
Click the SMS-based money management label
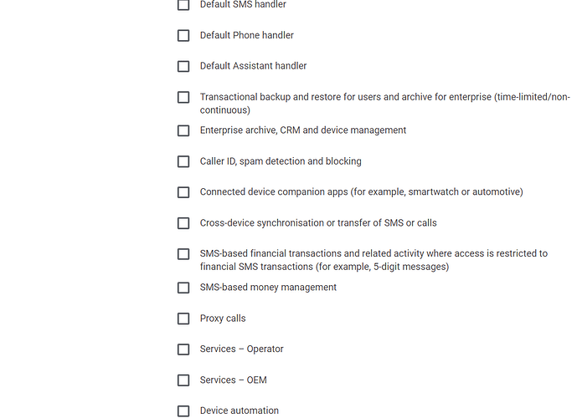coord(268,288)
